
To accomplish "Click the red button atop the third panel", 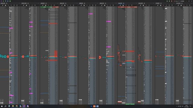I will coord(56,7).
